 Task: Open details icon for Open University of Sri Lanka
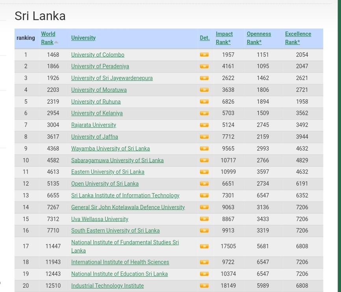pyautogui.click(x=204, y=184)
